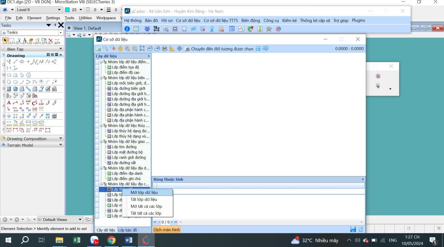Click the save icon in attribute panel

coord(353,230)
